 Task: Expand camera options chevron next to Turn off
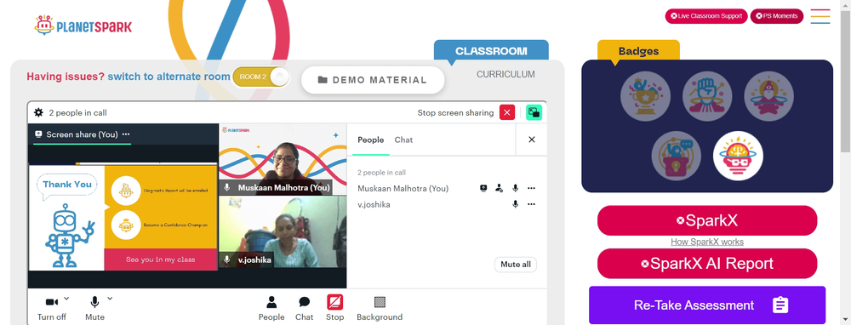pyautogui.click(x=66, y=298)
